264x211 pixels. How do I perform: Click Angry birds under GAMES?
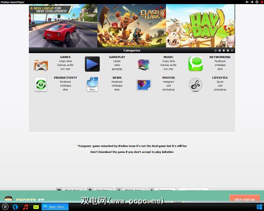pos(66,61)
